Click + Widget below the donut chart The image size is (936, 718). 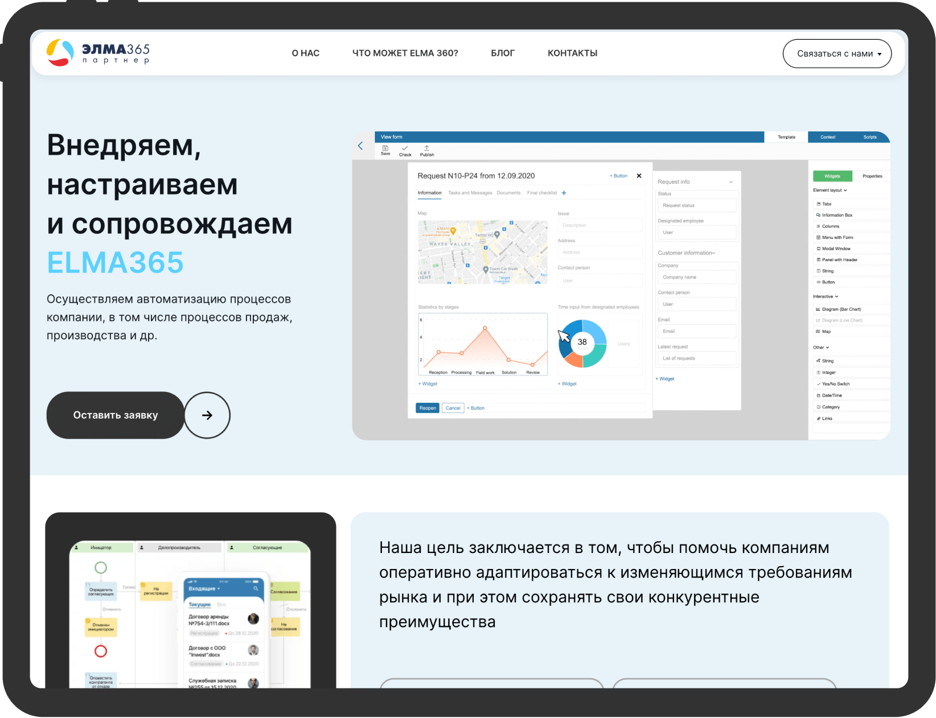(567, 384)
